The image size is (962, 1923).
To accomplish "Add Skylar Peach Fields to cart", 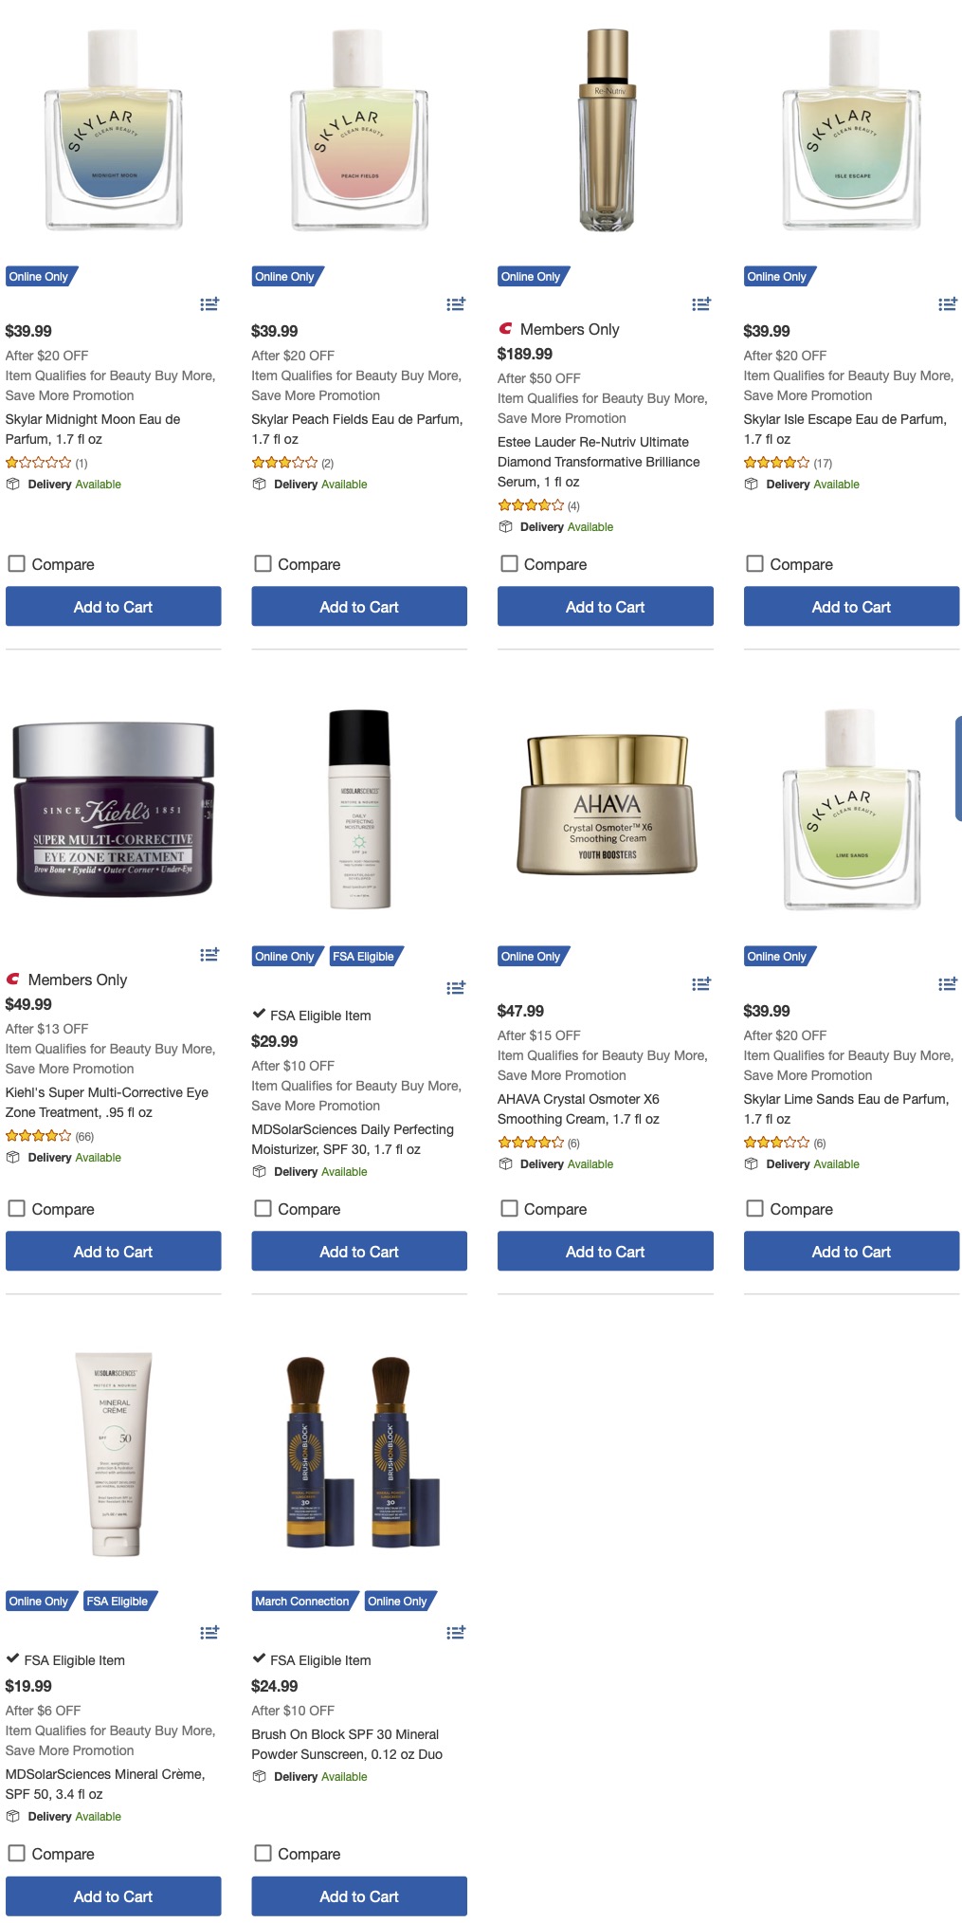I will tap(359, 606).
